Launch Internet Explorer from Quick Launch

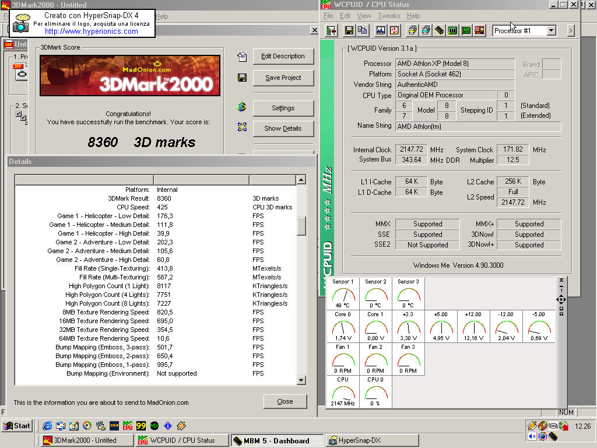point(47,426)
